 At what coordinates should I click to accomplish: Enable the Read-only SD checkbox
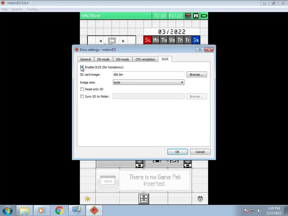tap(82, 89)
